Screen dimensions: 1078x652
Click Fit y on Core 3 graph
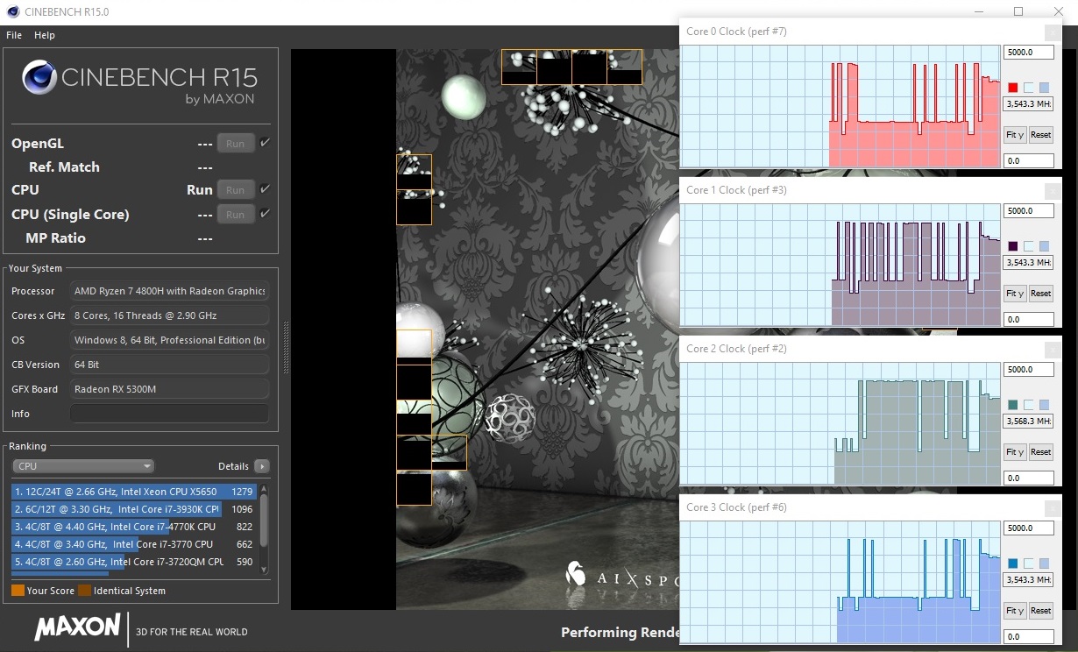[1015, 611]
